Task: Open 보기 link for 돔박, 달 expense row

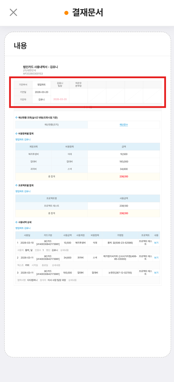Action: (156, 243)
